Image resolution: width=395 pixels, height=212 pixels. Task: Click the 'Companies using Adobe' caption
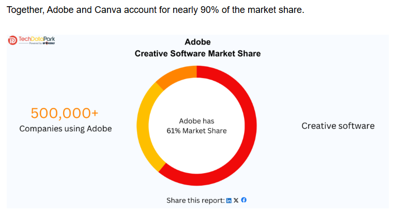click(65, 128)
